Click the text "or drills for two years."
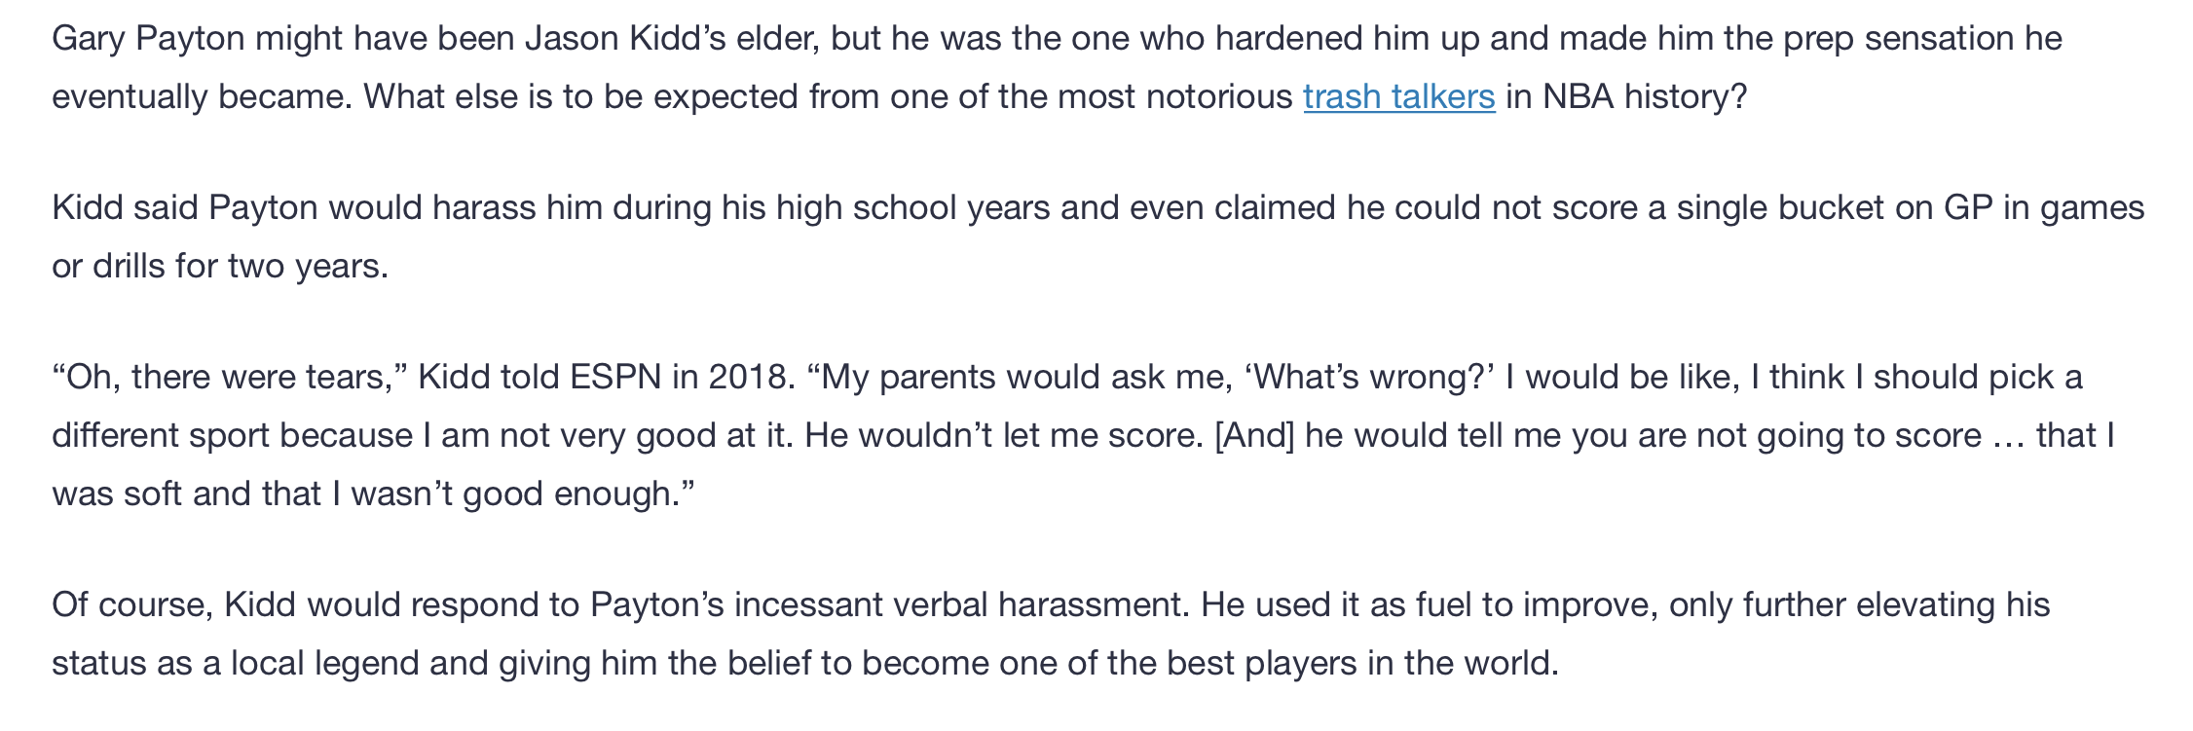 pyautogui.click(x=220, y=267)
